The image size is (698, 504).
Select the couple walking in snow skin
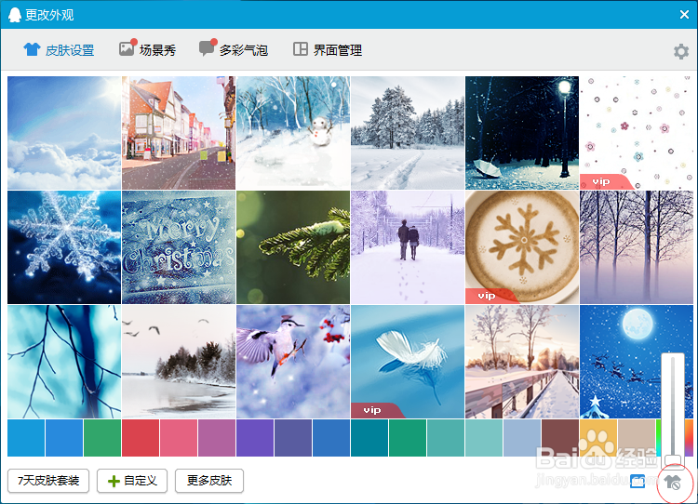coord(408,247)
